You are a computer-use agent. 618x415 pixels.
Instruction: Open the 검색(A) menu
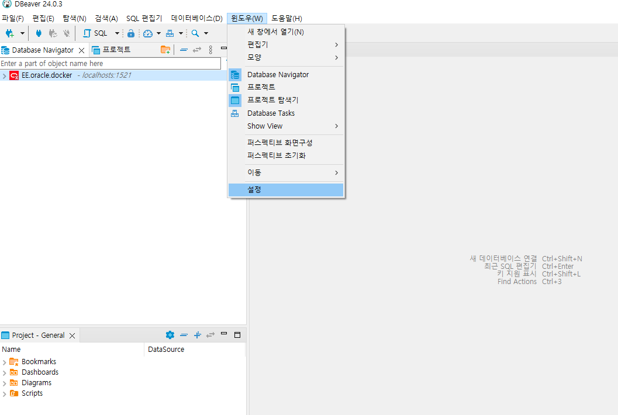point(106,19)
